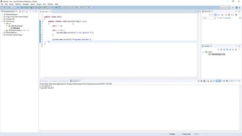242x136 pixels.
Task: Click the New Task icon in Task List
Action: click(x=210, y=15)
